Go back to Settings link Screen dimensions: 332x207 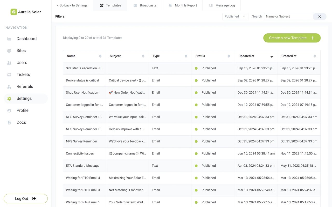[72, 5]
